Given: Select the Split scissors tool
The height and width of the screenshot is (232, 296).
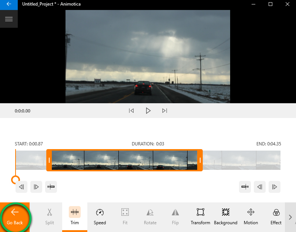Looking at the screenshot, I should coord(50,217).
